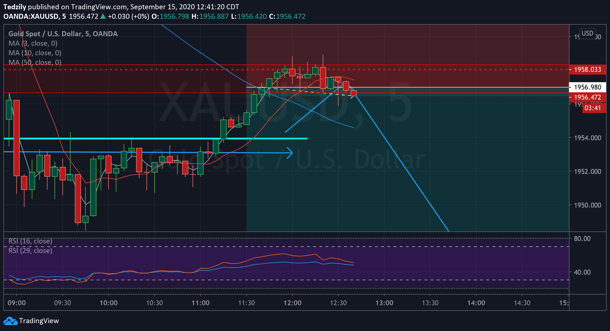Click the H:1956.887 high value in header

point(210,17)
